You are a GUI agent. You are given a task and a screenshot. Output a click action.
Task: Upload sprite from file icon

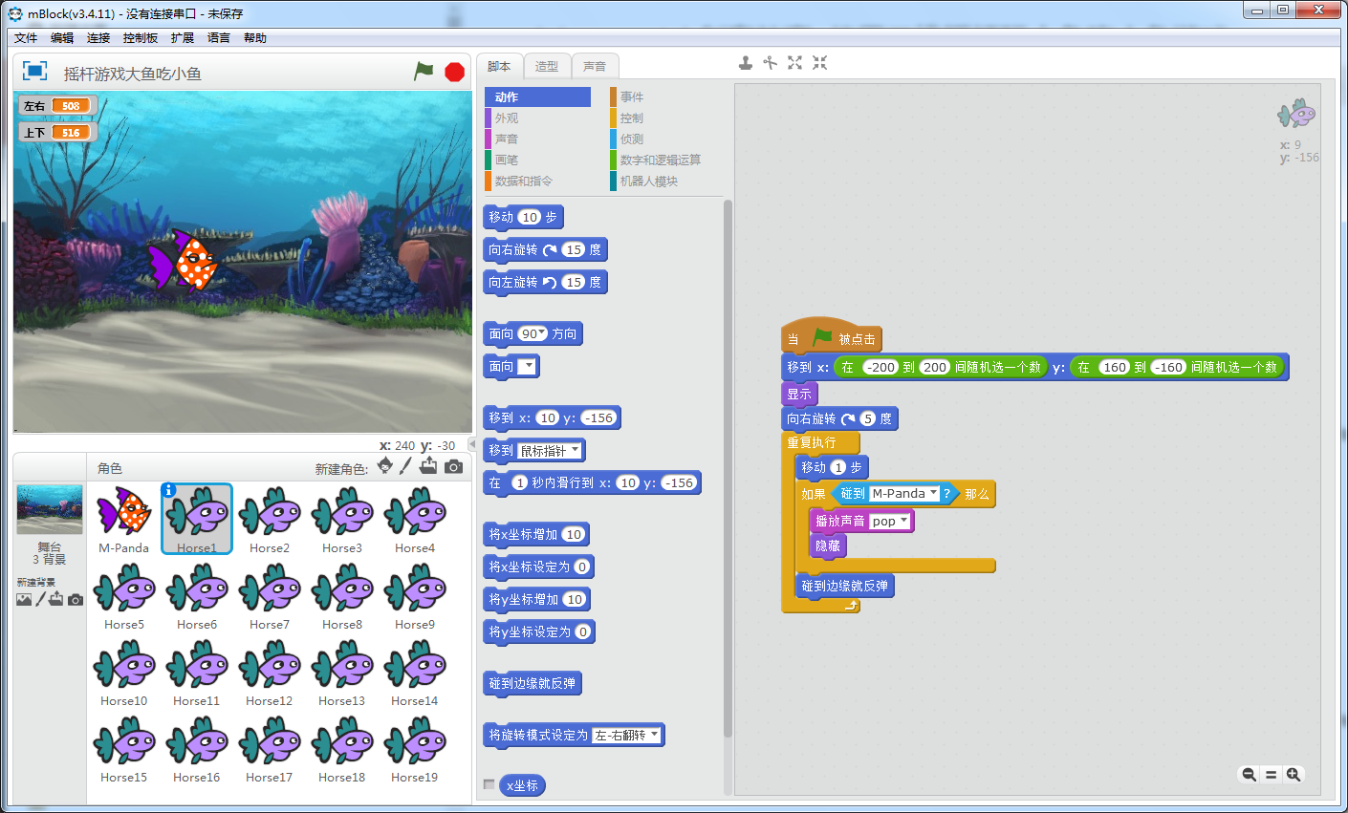click(x=428, y=465)
